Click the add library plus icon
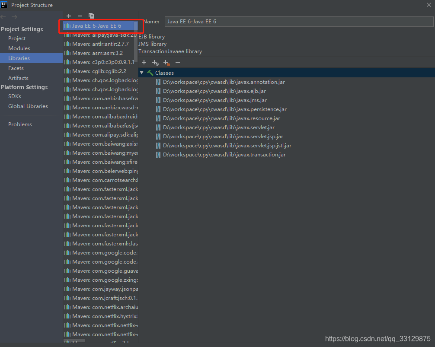Image resolution: width=435 pixels, height=347 pixels. (68, 16)
